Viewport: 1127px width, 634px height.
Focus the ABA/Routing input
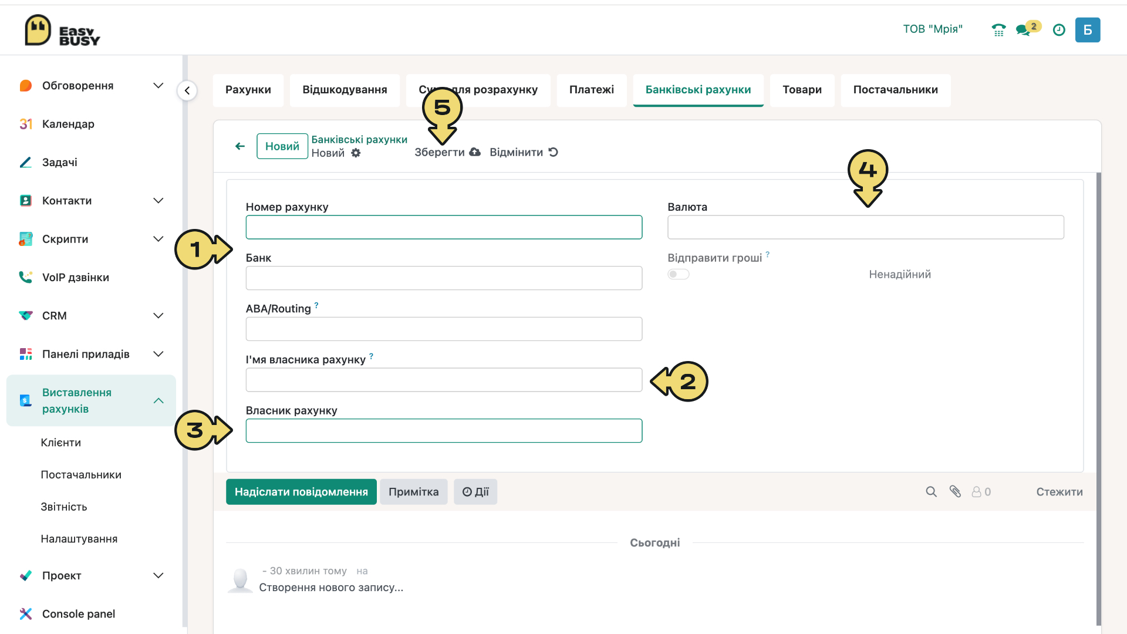click(444, 329)
